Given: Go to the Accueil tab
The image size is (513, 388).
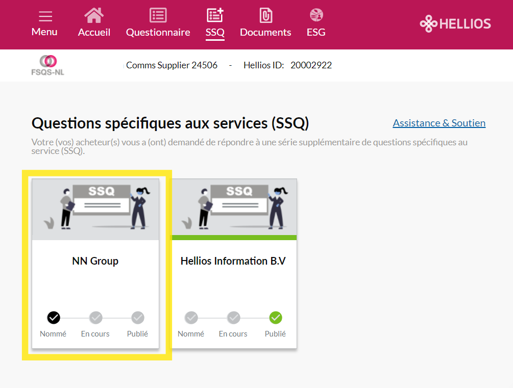Looking at the screenshot, I should click(x=94, y=32).
